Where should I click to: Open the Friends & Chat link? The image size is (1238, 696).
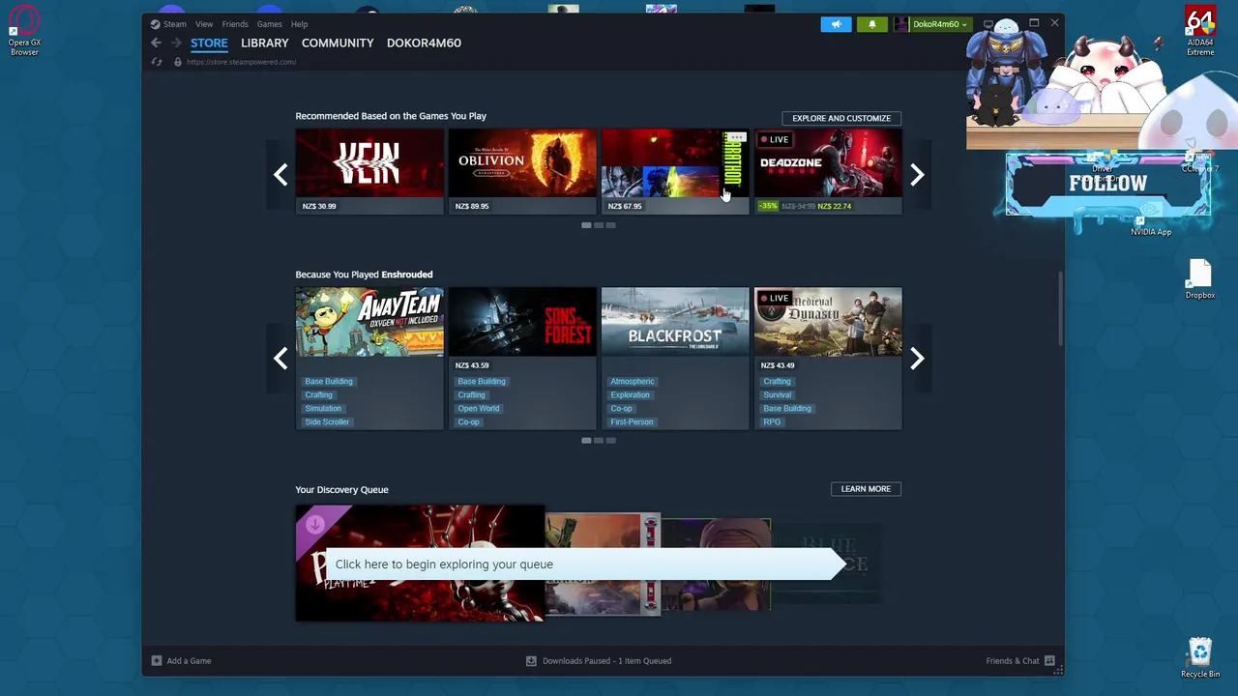[1013, 661]
